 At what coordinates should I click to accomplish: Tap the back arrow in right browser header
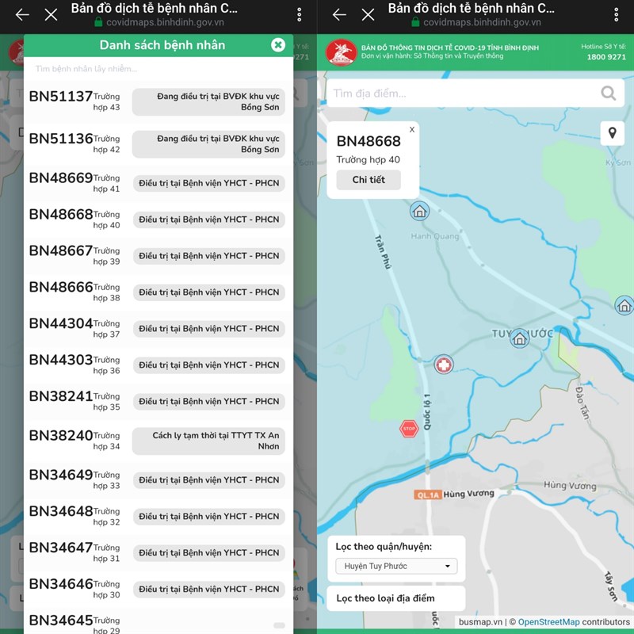(x=339, y=15)
